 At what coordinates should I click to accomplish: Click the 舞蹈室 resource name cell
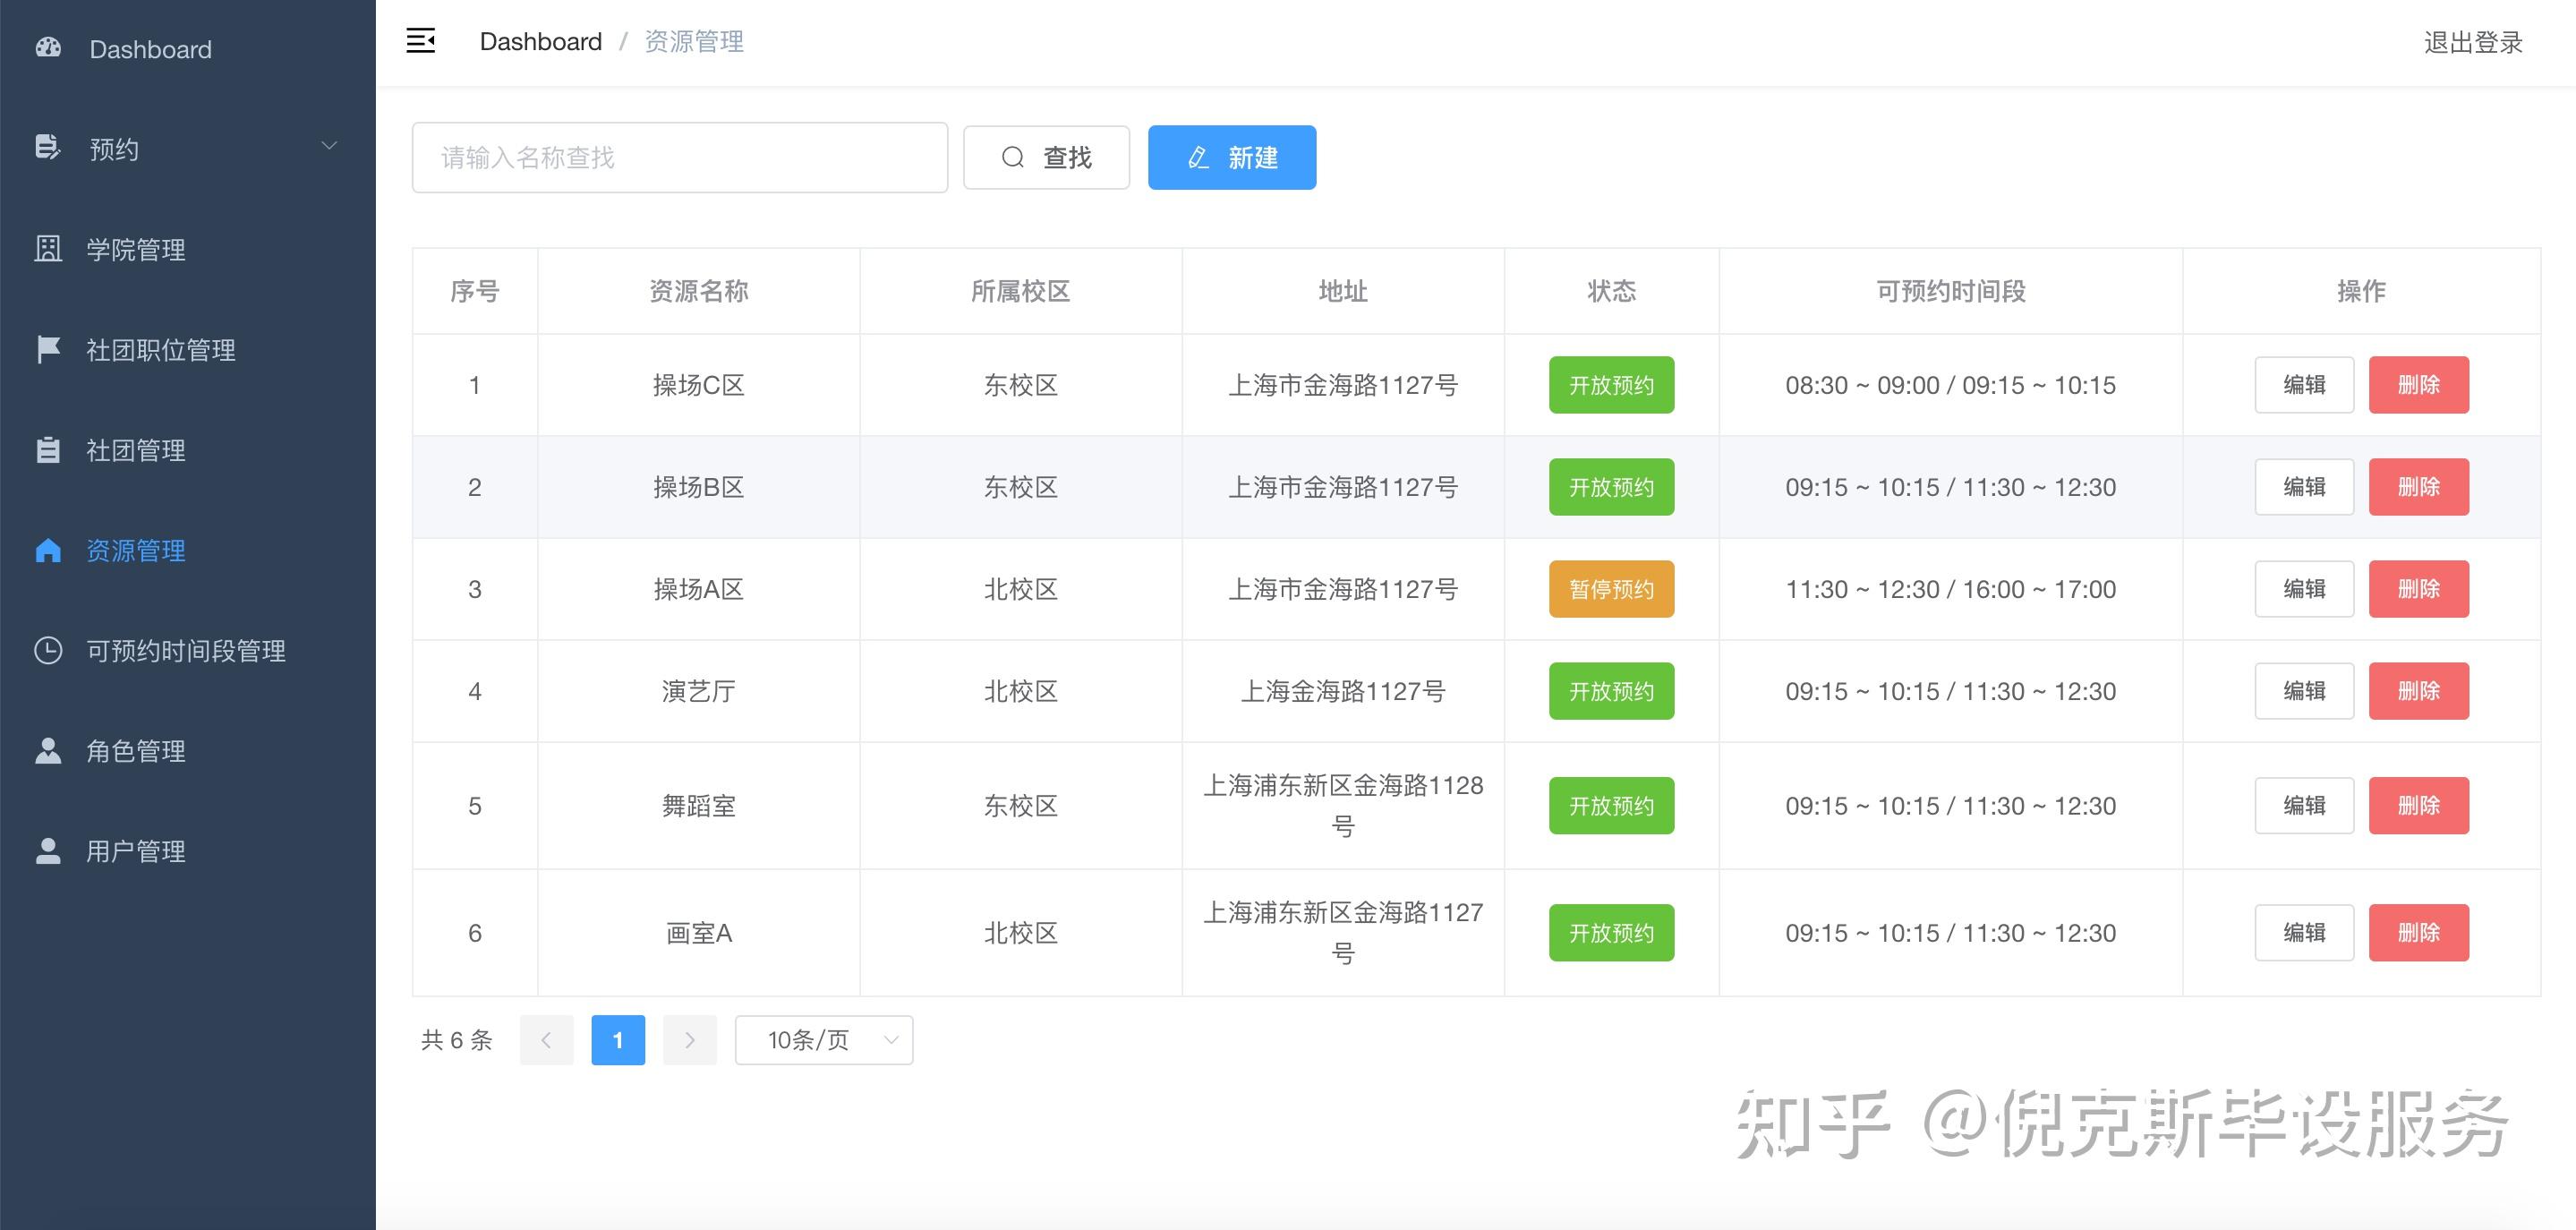(698, 806)
